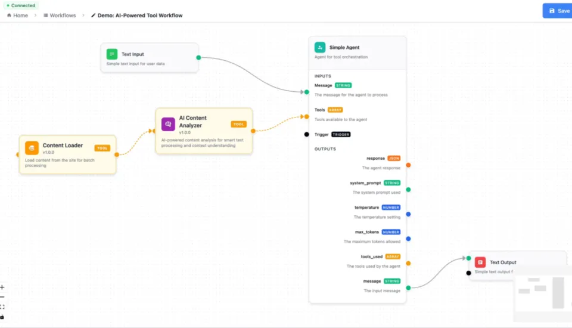Viewport: 572px width, 328px height.
Task: Select the red Text Output node icon
Action: tap(480, 262)
